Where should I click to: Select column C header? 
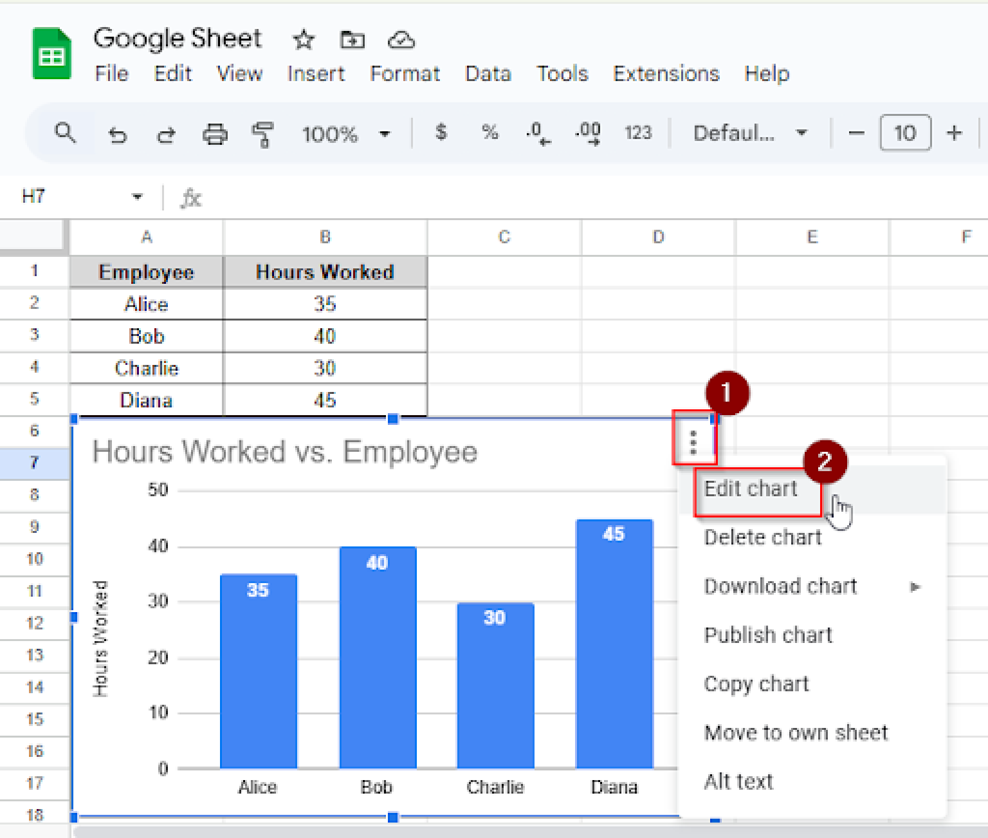pos(504,237)
